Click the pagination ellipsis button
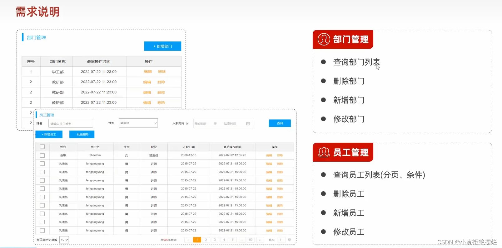The width and height of the screenshot is (502, 248). click(x=242, y=240)
